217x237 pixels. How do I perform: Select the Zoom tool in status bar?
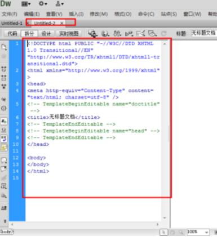[x=181, y=232]
